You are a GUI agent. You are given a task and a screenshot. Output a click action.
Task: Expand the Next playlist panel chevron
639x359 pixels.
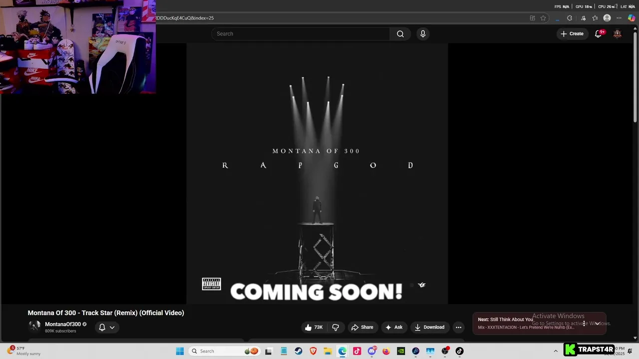597,323
